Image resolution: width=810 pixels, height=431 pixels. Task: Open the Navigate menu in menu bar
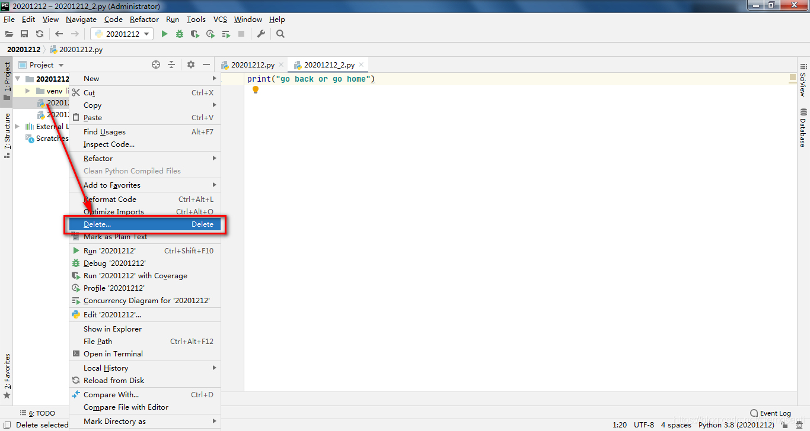[81, 20]
